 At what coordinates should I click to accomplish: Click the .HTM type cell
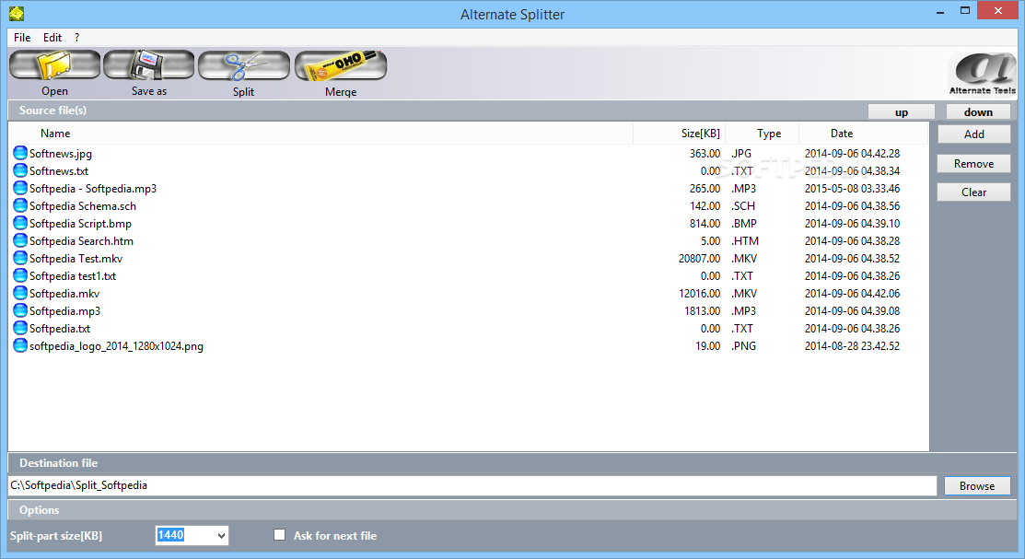745,241
